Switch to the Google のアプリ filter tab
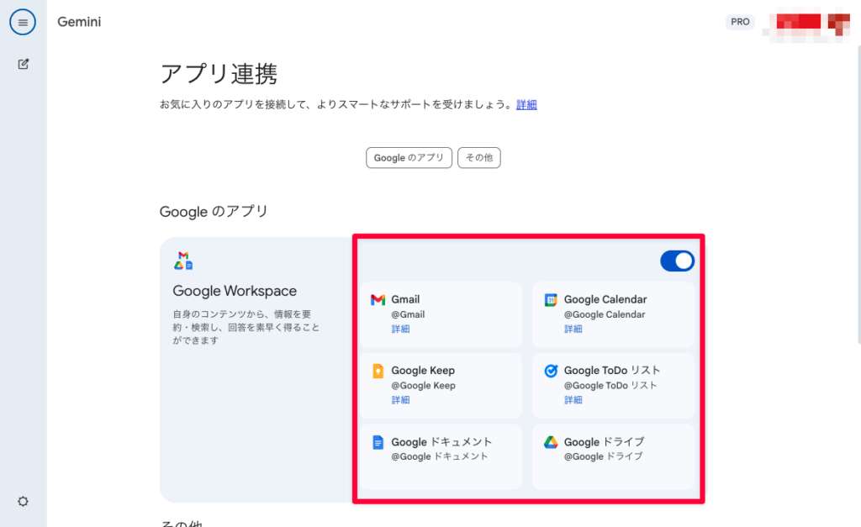The width and height of the screenshot is (861, 527). pos(409,157)
